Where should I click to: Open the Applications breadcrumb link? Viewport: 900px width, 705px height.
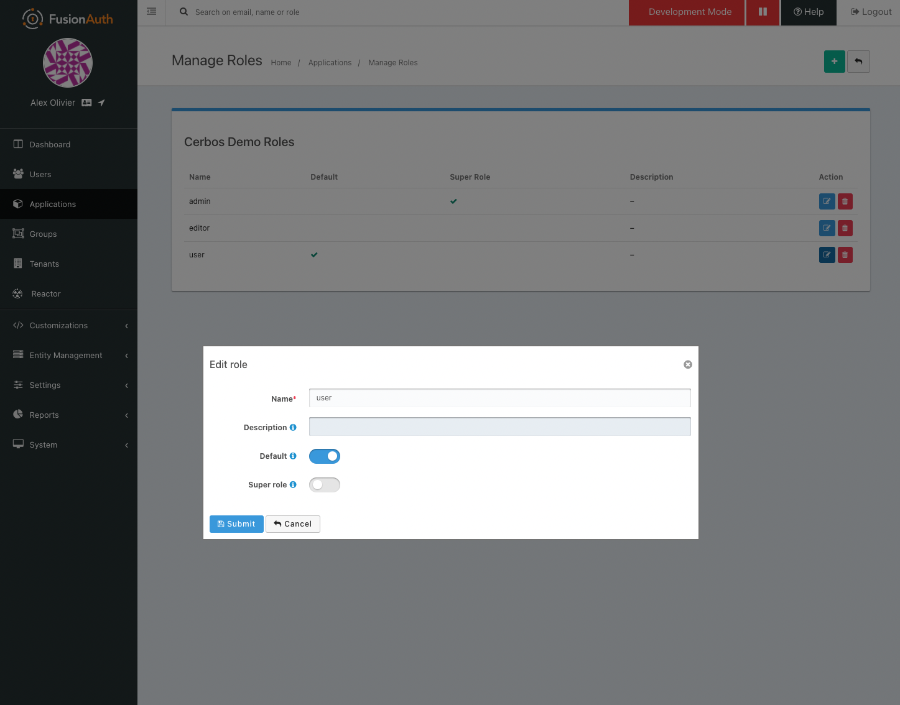330,62
